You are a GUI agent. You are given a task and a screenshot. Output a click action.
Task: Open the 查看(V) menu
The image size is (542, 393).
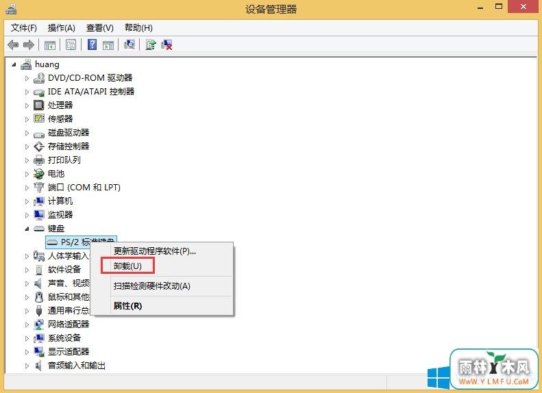[x=99, y=27]
